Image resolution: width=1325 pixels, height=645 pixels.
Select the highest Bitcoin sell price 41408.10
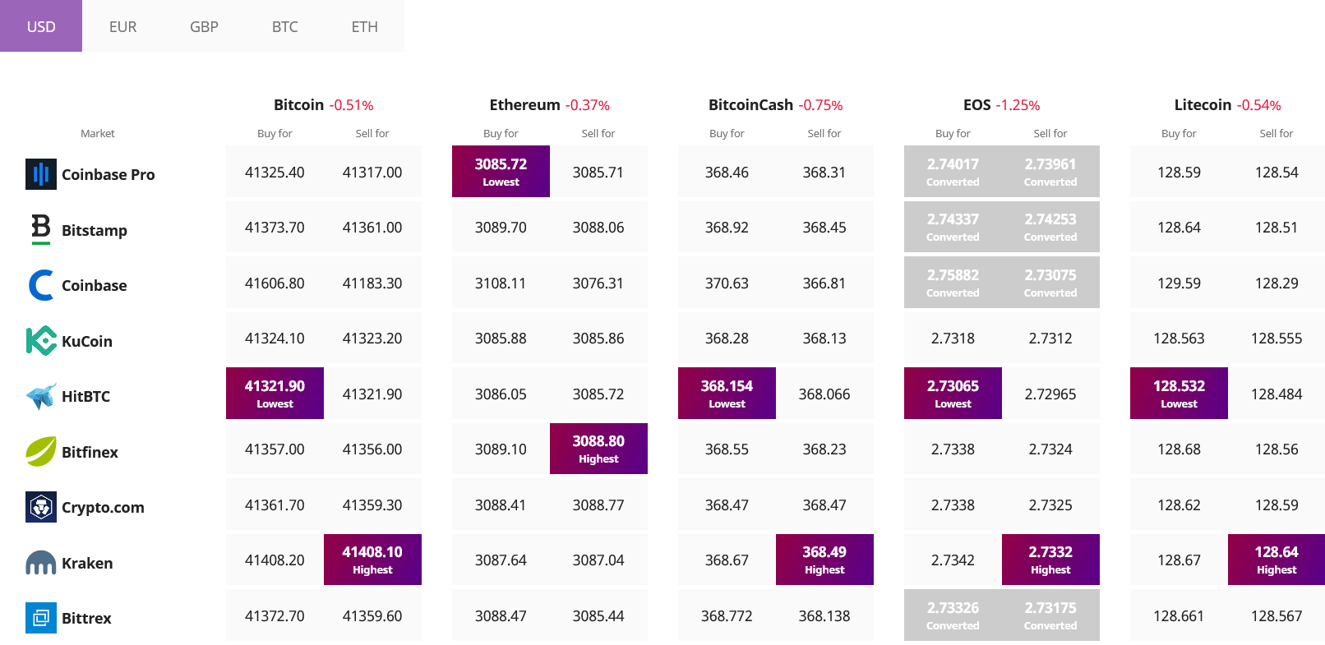372,560
